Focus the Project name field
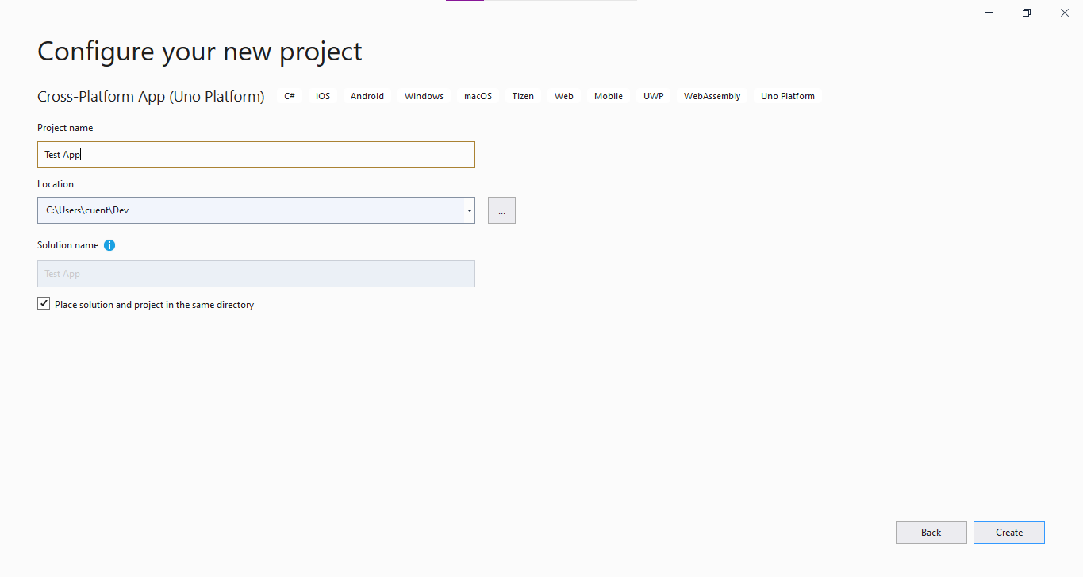This screenshot has width=1083, height=577. coord(256,155)
